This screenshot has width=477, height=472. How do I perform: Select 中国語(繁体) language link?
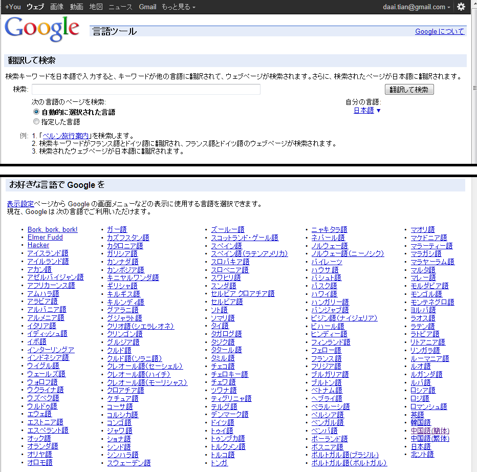[x=430, y=439]
